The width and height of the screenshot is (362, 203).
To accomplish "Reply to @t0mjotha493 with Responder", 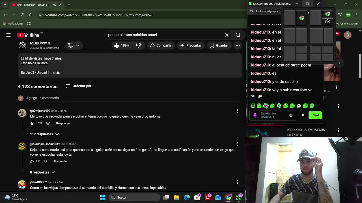I will (x=63, y=123).
